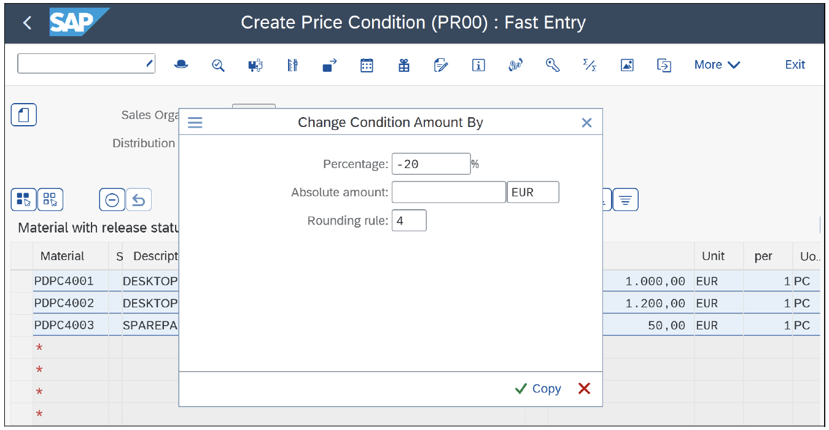Viewport: 829px width, 430px height.
Task: Click the key icon in the toolbar
Action: (x=553, y=64)
